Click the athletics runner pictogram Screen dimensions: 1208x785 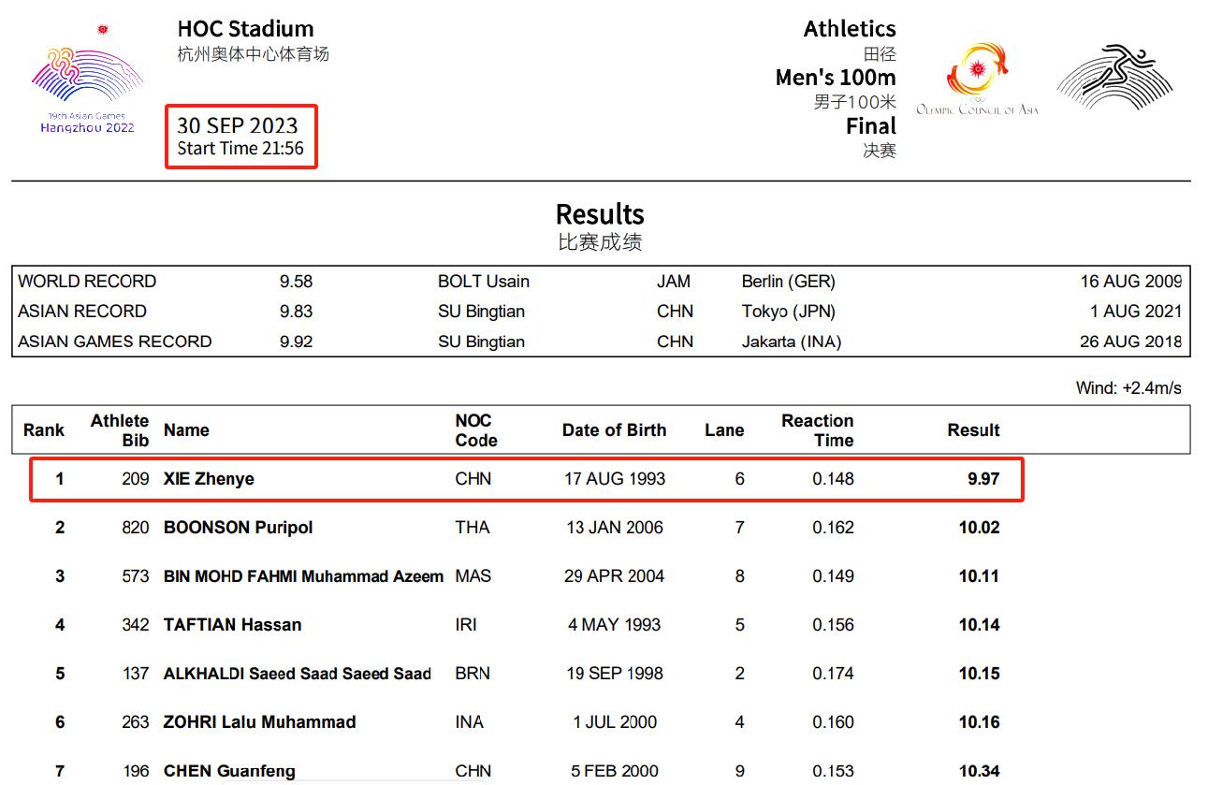1113,78
